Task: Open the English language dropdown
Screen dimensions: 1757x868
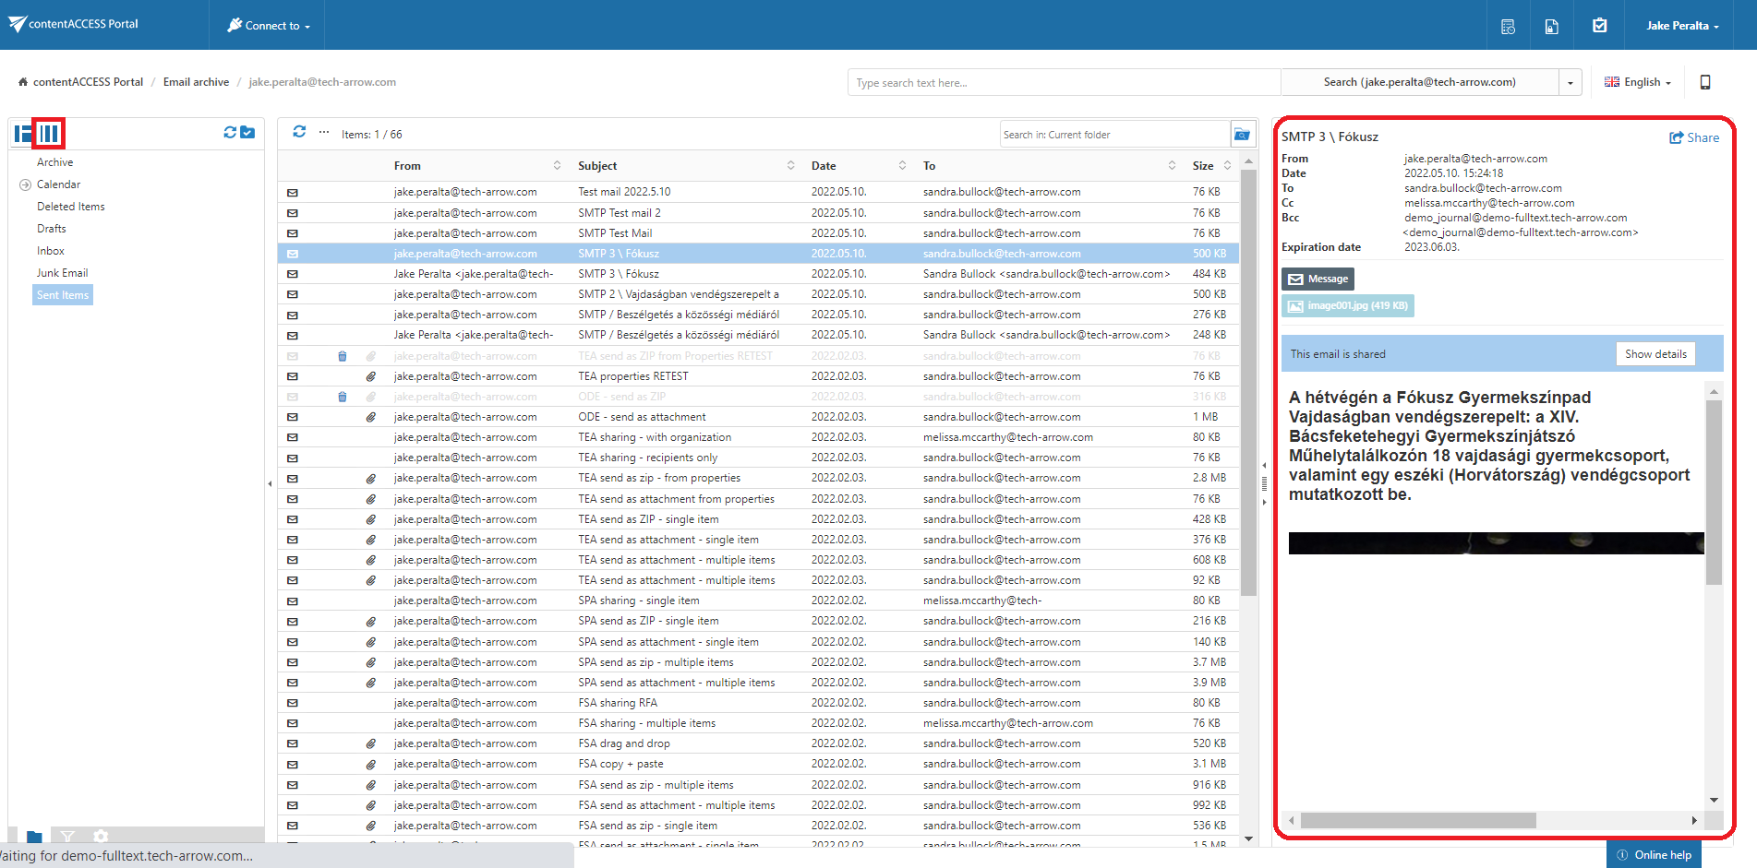Action: [x=1638, y=82]
